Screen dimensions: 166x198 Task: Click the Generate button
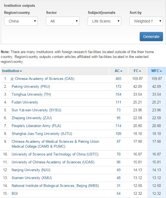coord(151,37)
